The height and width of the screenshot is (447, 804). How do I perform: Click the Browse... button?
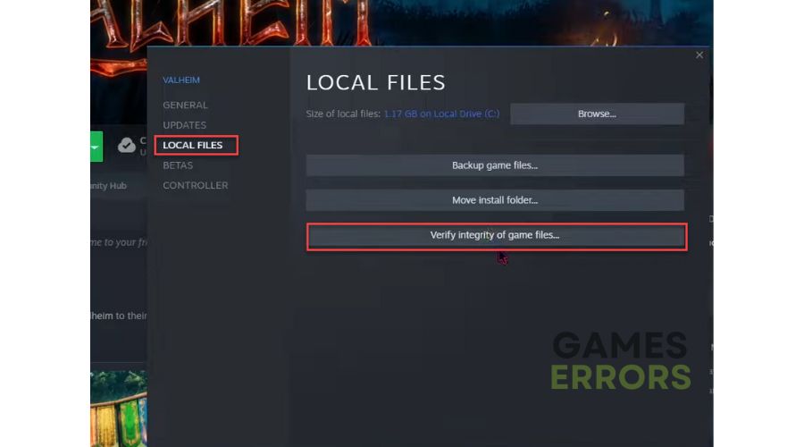[597, 114]
